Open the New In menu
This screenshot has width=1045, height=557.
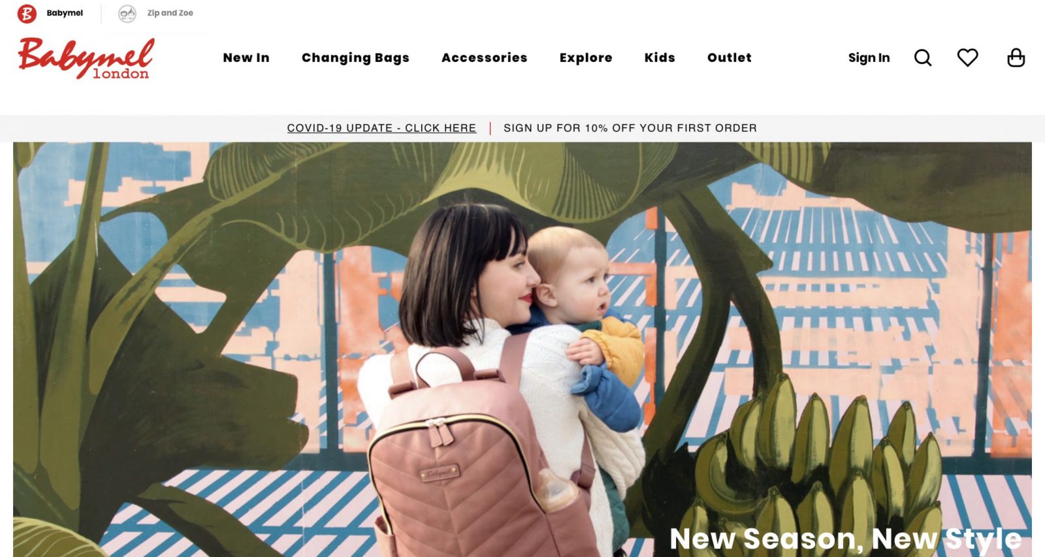coord(246,57)
